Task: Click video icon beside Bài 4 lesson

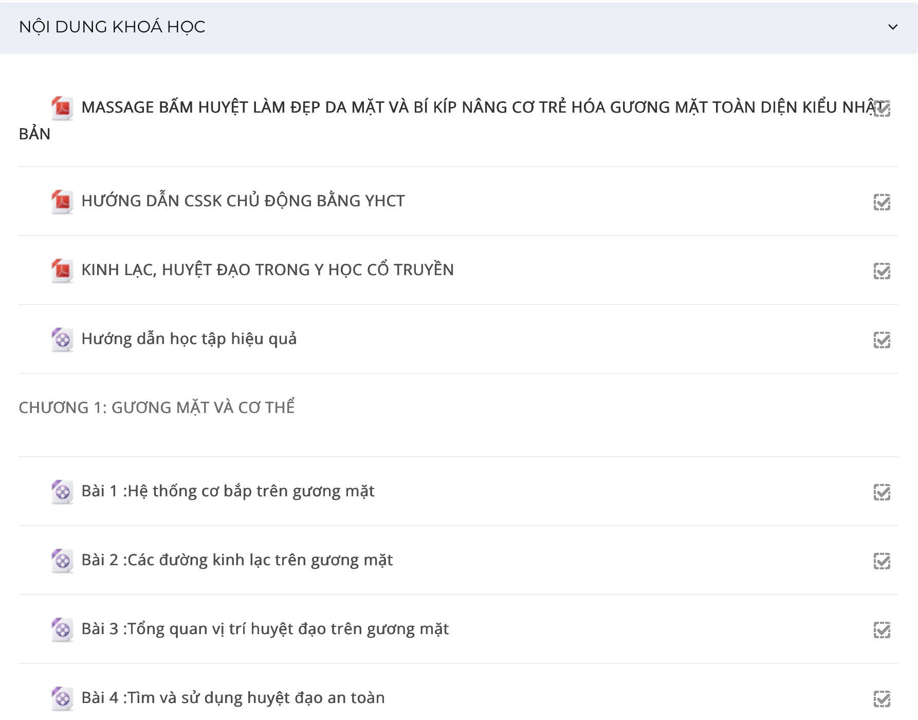Action: [x=62, y=698]
